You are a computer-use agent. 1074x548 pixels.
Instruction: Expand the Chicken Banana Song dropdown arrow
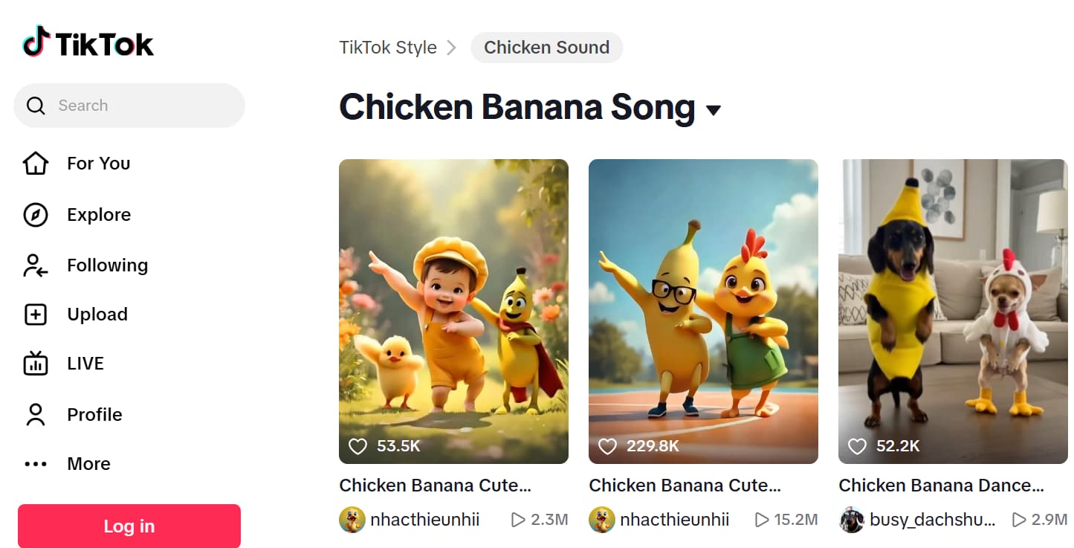[714, 110]
